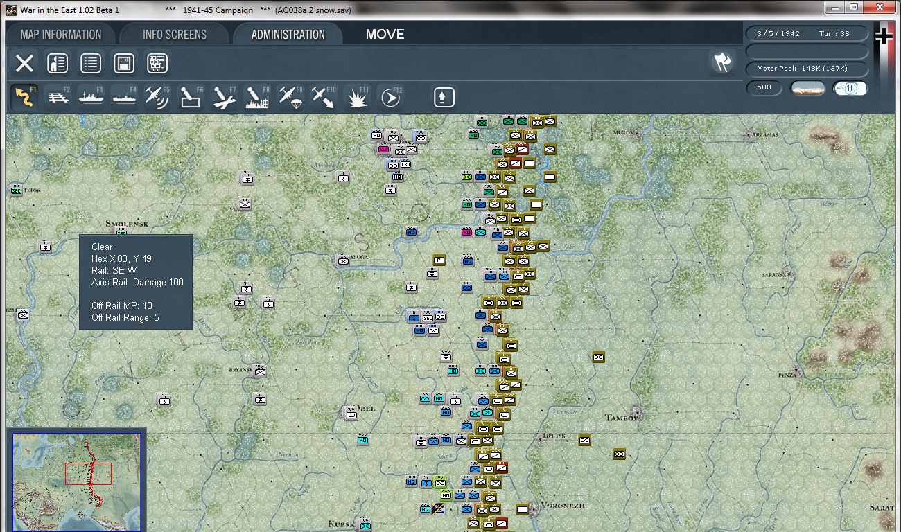Select the unit counter at Kaluga
Image resolution: width=901 pixels, height=532 pixels.
[x=343, y=260]
